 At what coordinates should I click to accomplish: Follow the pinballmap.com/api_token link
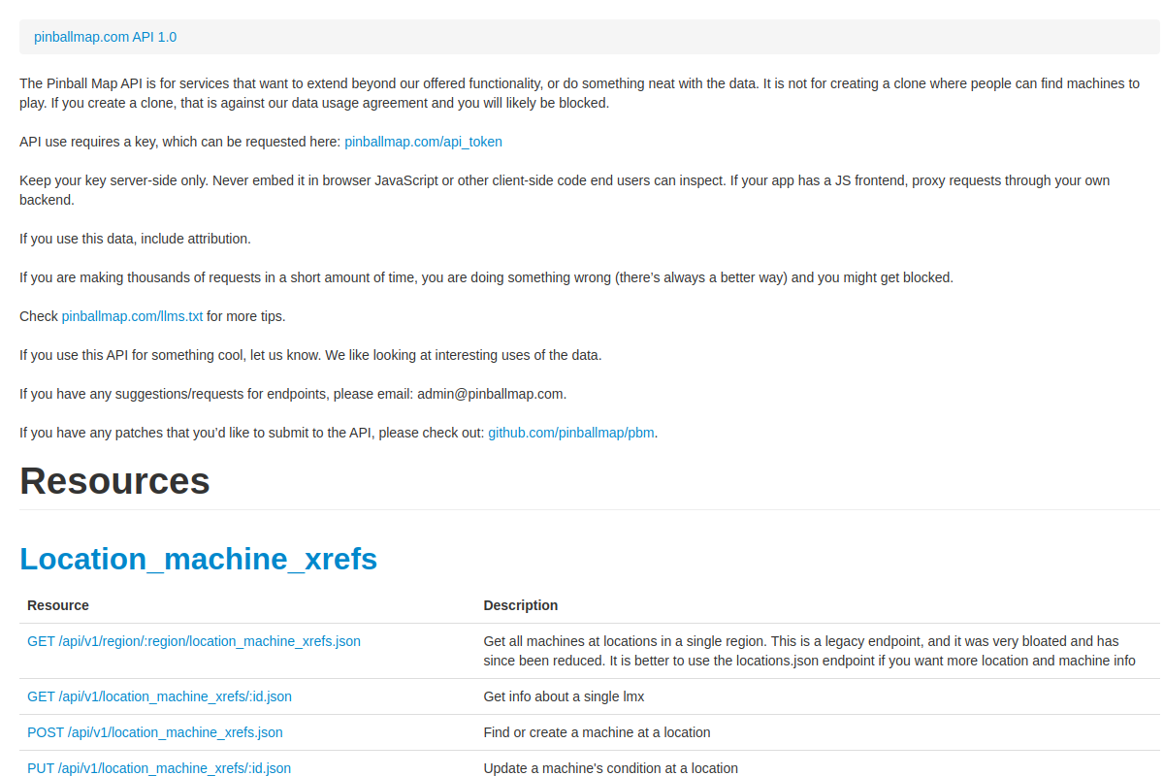423,142
